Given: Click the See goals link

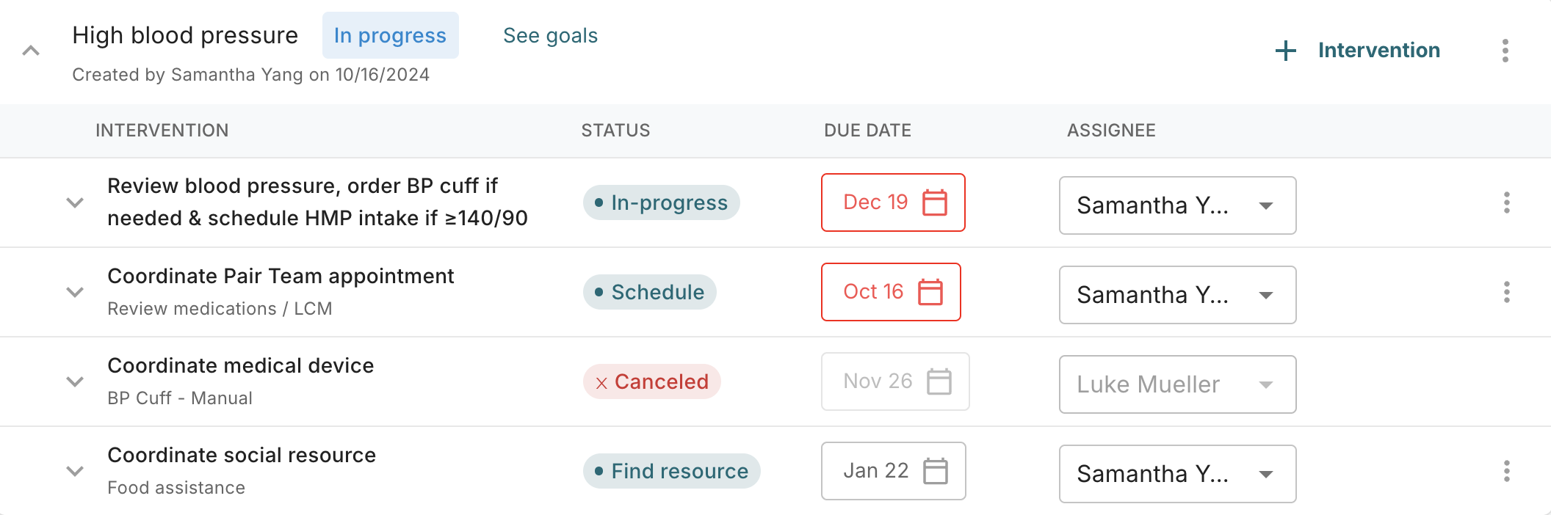Looking at the screenshot, I should [x=550, y=35].
